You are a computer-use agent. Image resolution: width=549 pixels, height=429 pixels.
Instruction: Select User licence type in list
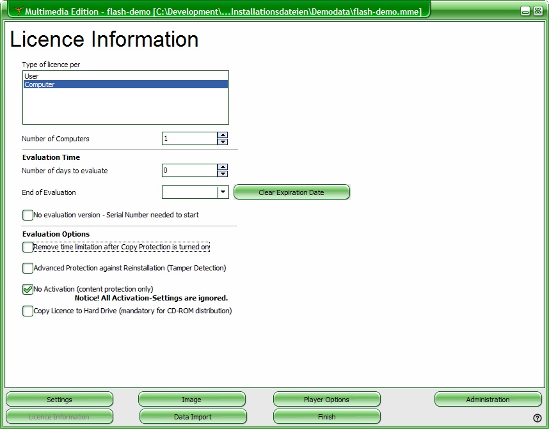pos(31,76)
